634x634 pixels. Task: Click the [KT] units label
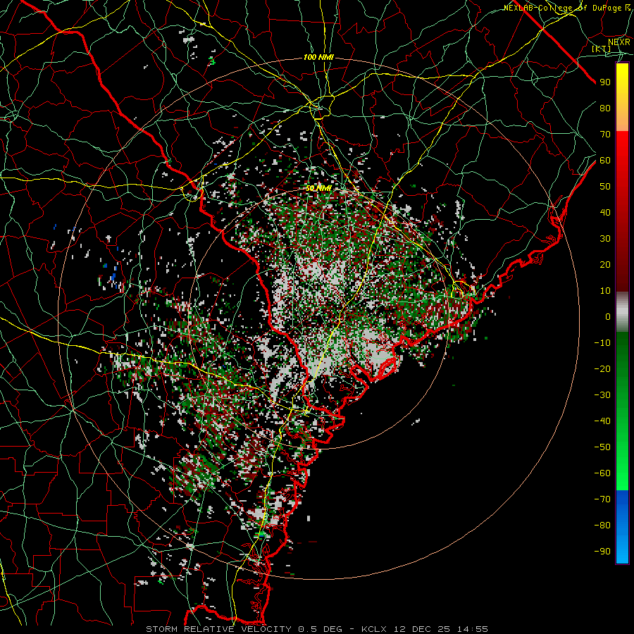601,49
